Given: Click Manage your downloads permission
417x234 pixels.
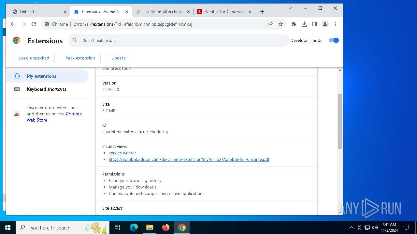Looking at the screenshot, I should 133,187.
